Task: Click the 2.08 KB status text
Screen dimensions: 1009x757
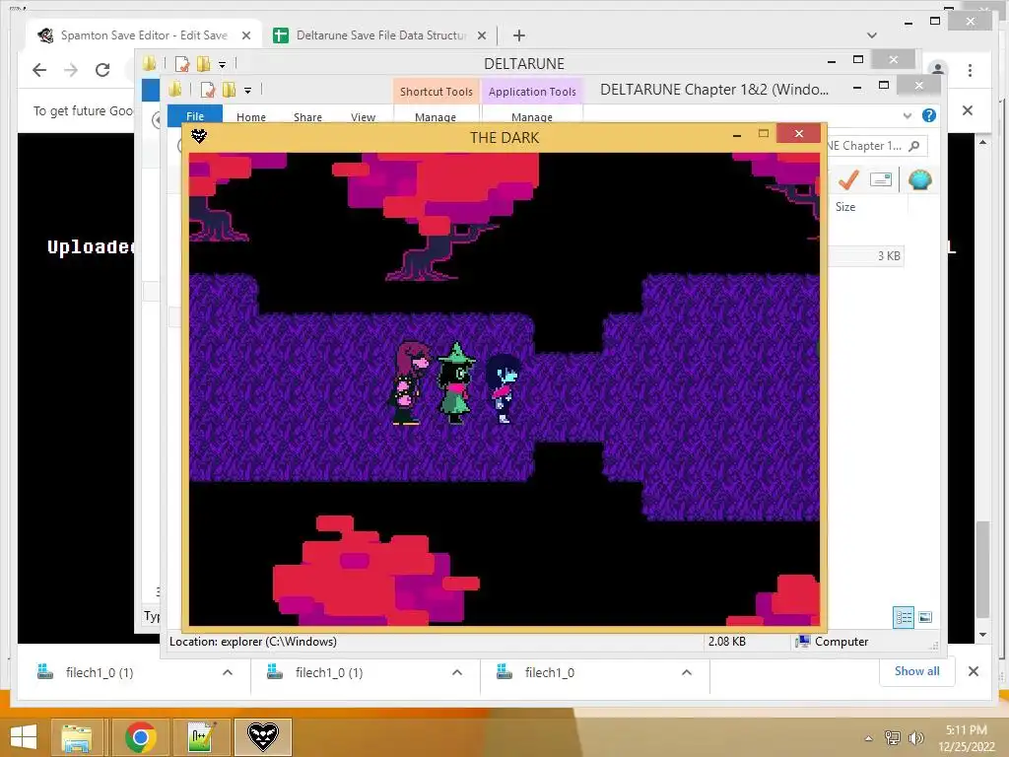Action: pos(727,642)
